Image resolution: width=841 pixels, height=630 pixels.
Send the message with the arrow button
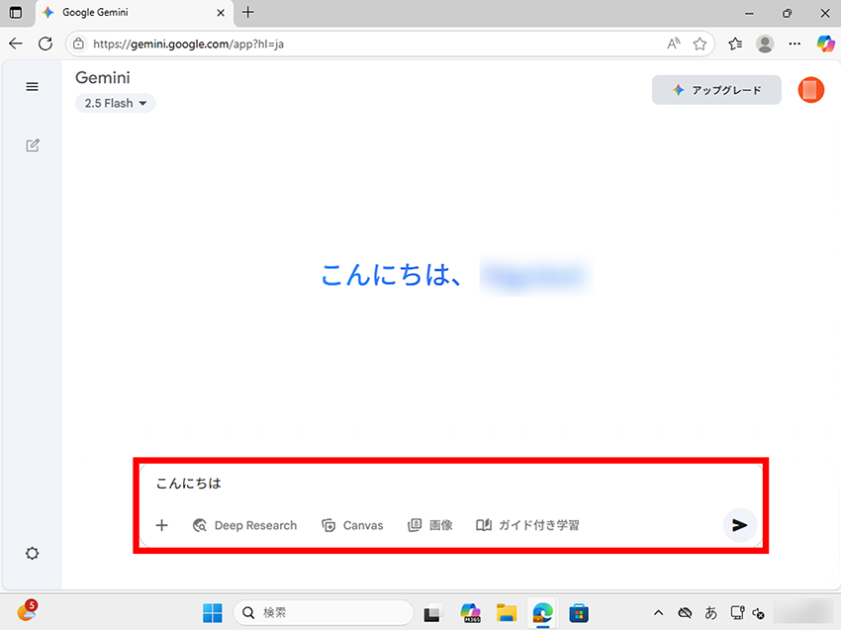click(739, 525)
